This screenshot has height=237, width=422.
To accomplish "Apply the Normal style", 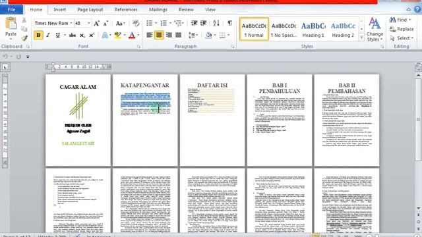I will (x=254, y=29).
